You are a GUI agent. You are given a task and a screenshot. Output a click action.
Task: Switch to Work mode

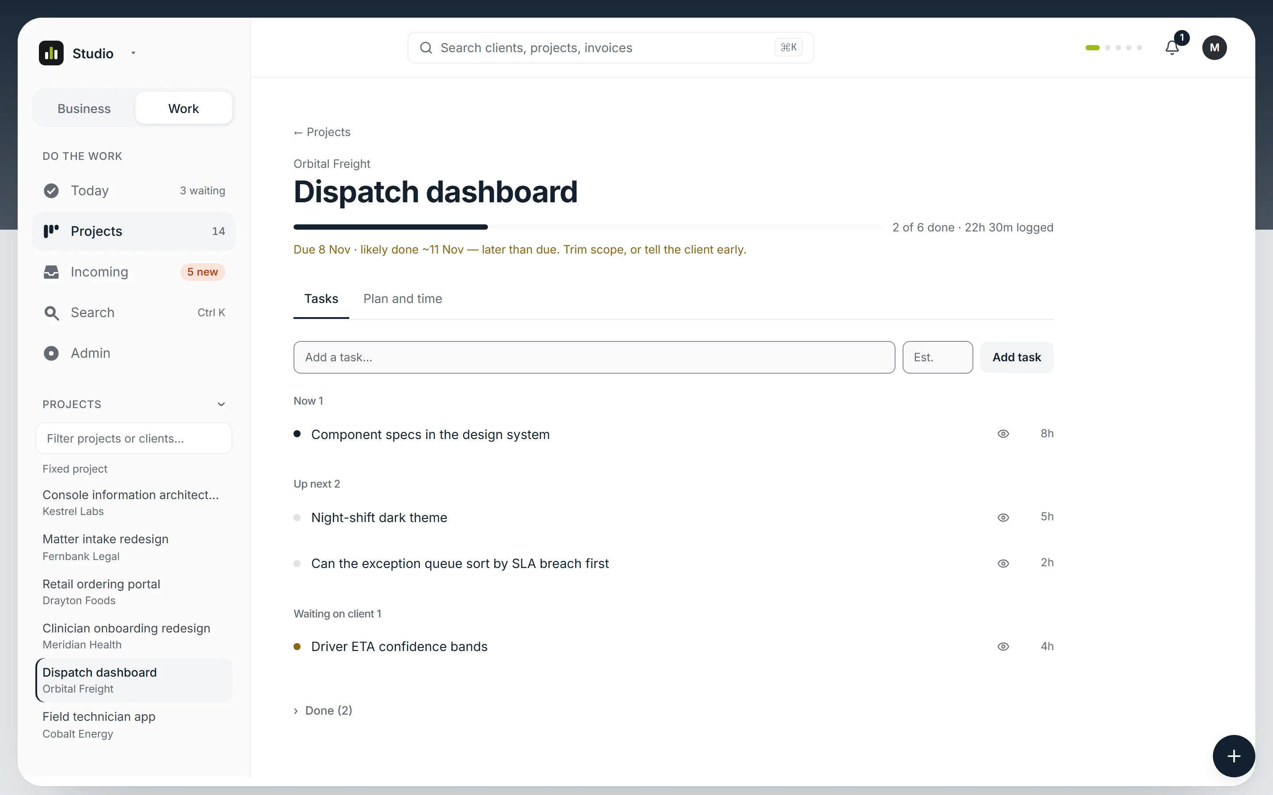(183, 108)
